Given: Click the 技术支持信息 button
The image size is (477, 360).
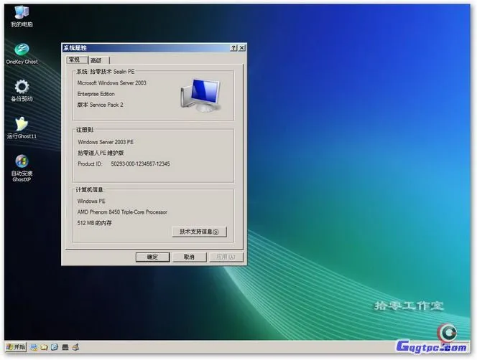Looking at the screenshot, I should (x=199, y=232).
